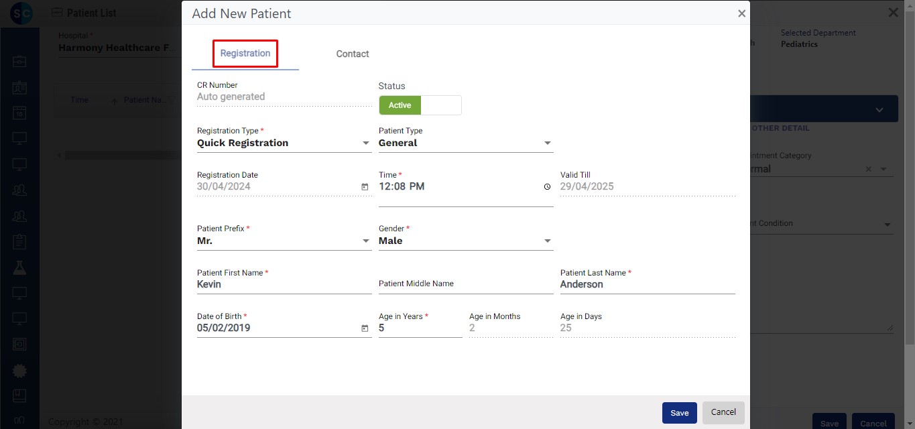Screen dimensions: 915x429
Task: Click the clipboard icon in sidebar
Action: (x=19, y=242)
